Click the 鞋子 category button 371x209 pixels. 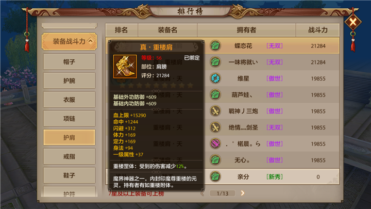69,175
